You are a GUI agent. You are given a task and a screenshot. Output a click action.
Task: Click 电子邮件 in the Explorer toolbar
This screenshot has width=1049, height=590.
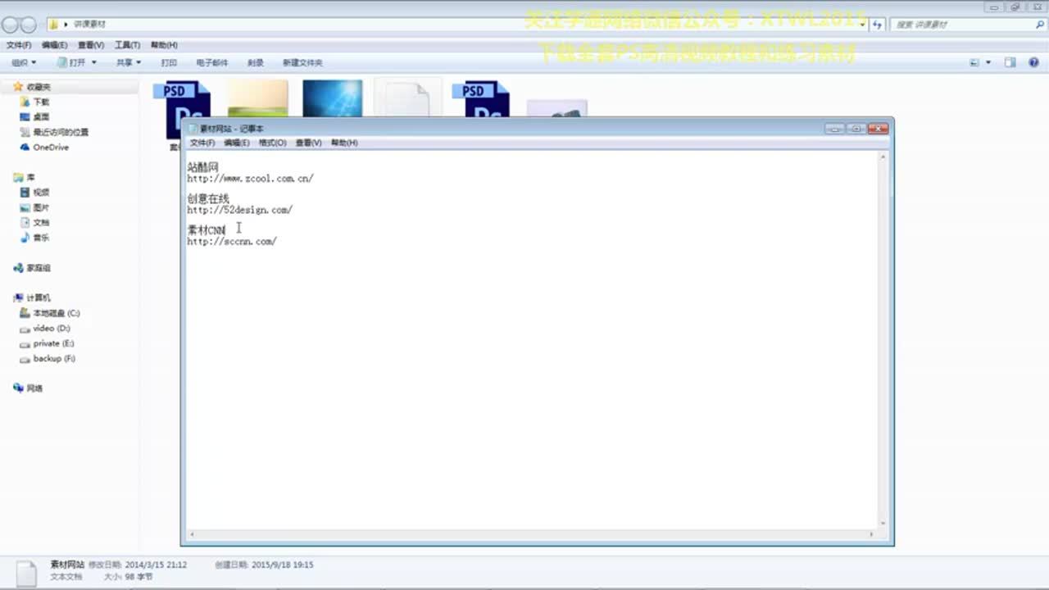coord(212,62)
